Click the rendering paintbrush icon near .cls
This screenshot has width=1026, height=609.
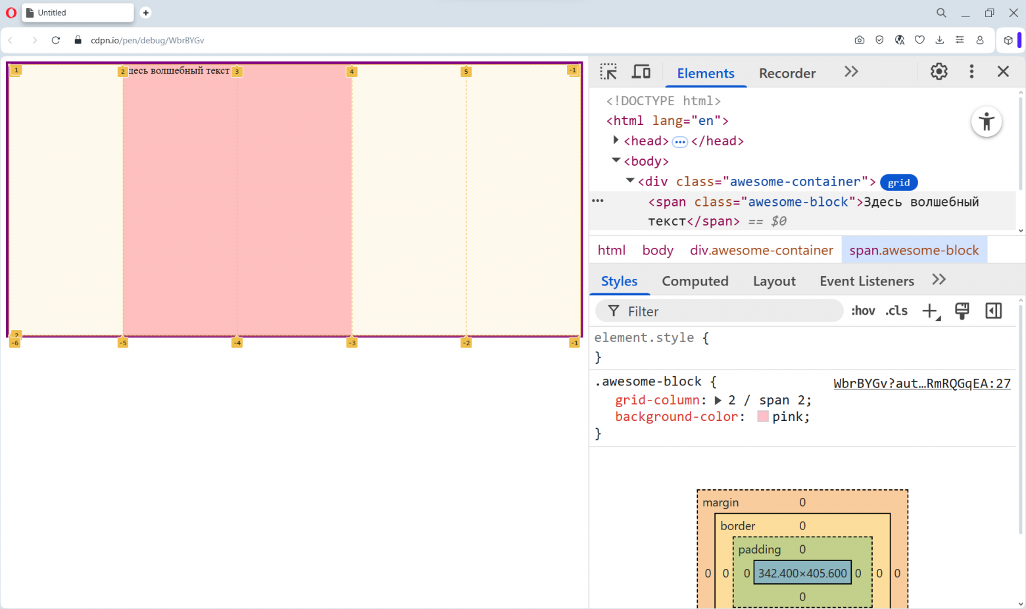click(962, 310)
